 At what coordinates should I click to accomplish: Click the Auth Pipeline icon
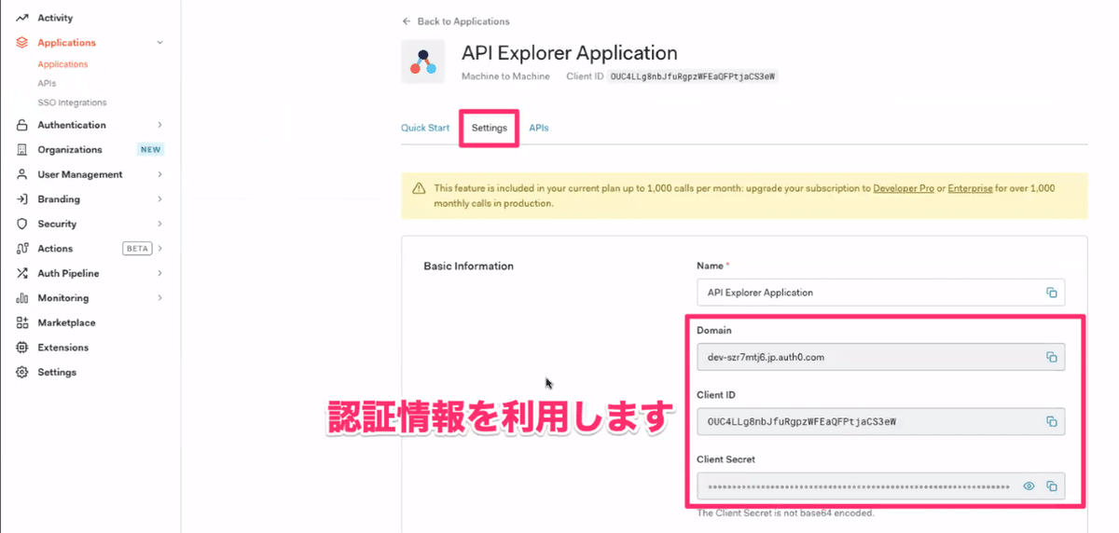point(21,273)
